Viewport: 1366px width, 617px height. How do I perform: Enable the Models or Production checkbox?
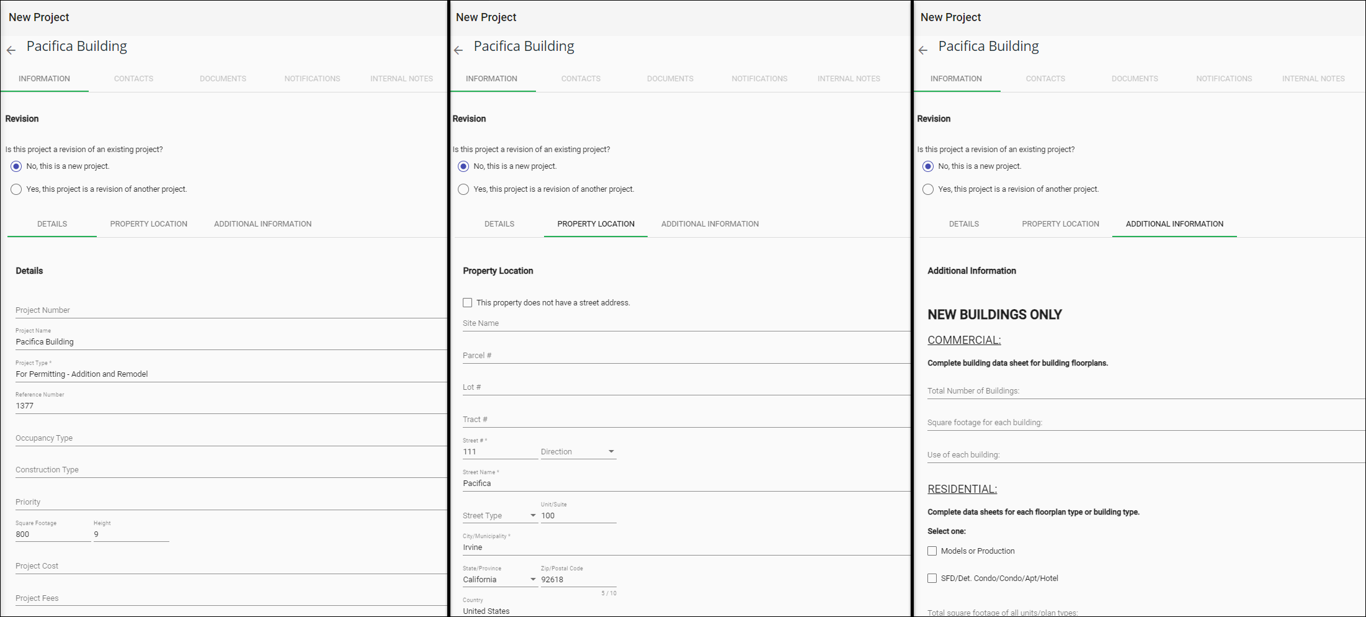[932, 551]
